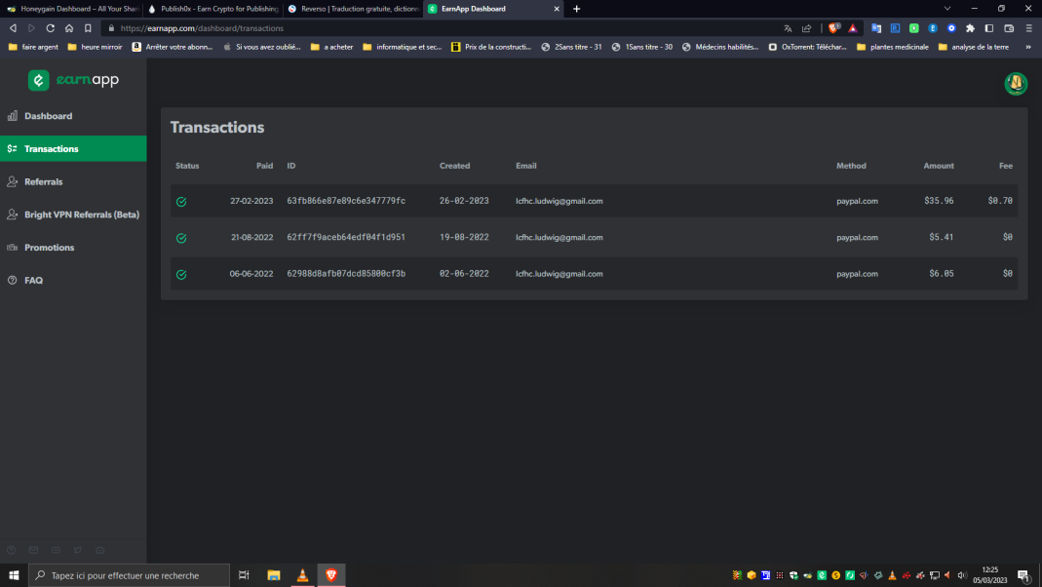This screenshot has width=1042, height=587.
Task: Close the EarnApp Dashboard tab
Action: coord(557,9)
